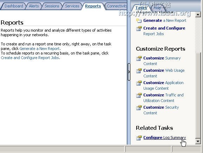Collapse the task pane with the splitter arrow
The height and width of the screenshot is (153, 203).
click(129, 72)
